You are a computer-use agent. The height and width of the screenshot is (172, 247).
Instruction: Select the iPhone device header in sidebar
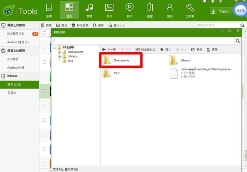pos(19,76)
